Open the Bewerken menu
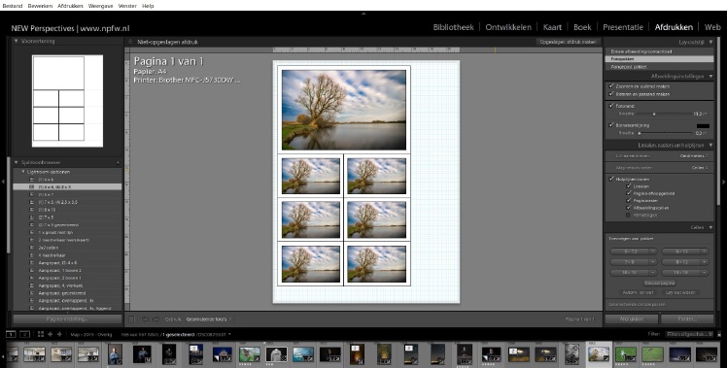727x368 pixels. click(40, 6)
